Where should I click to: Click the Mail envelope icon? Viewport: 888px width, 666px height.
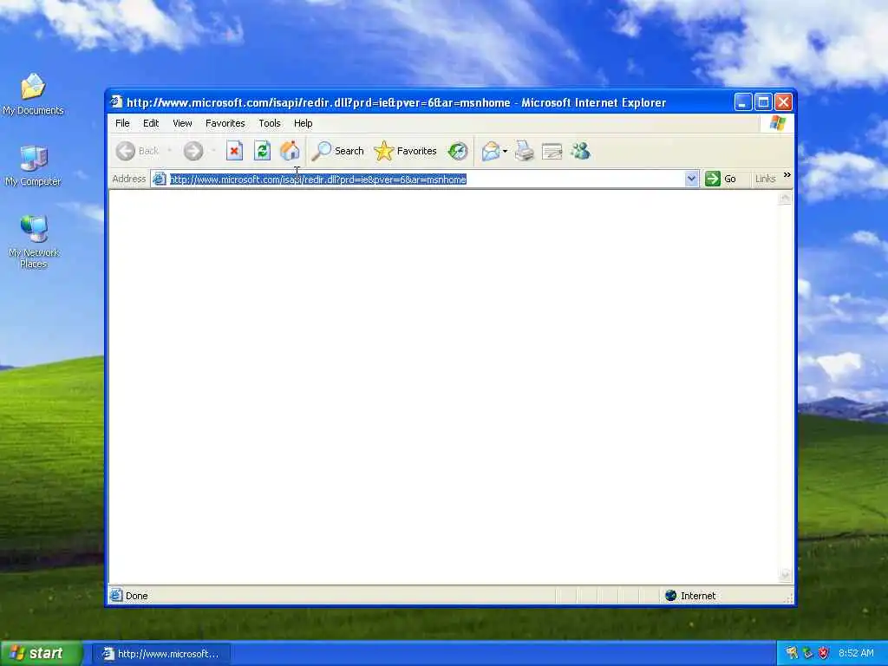[491, 151]
